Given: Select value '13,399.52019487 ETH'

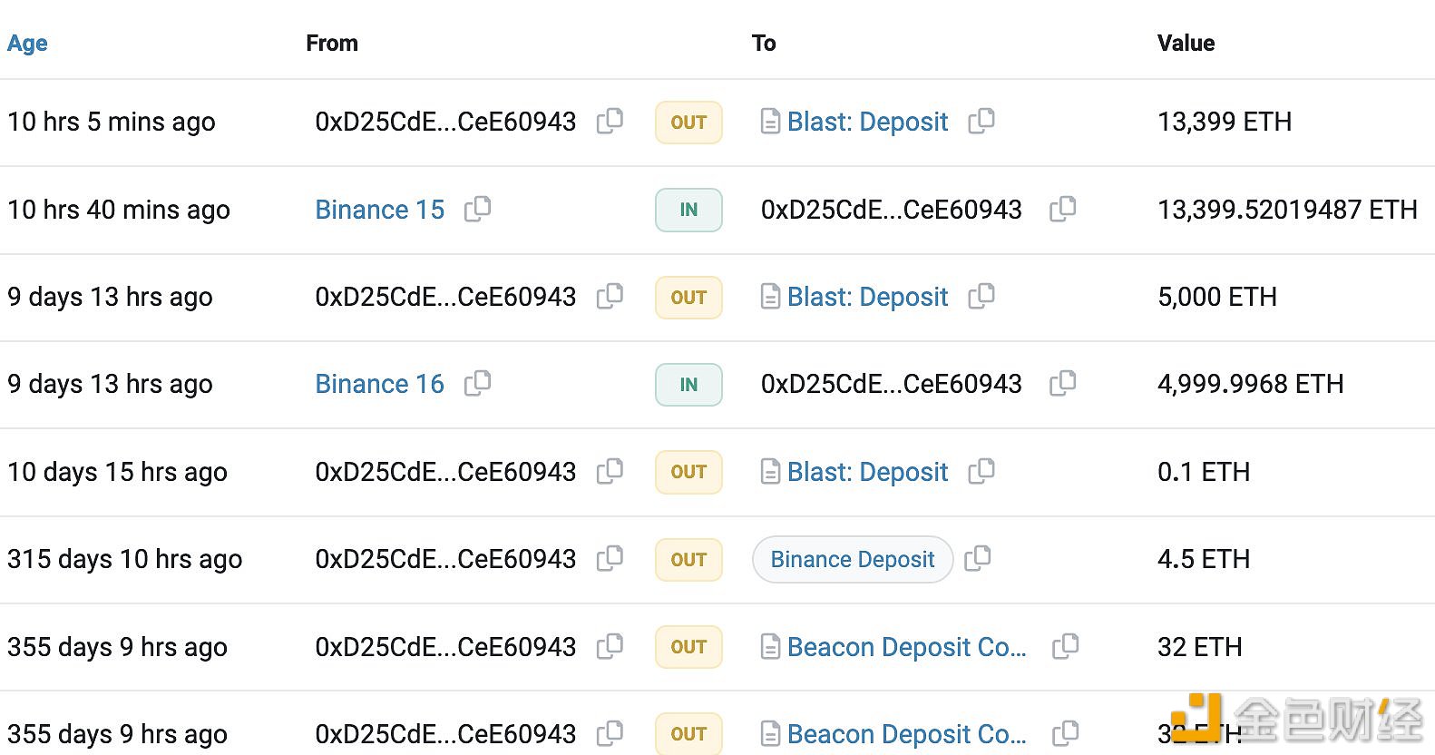Looking at the screenshot, I should [1287, 210].
